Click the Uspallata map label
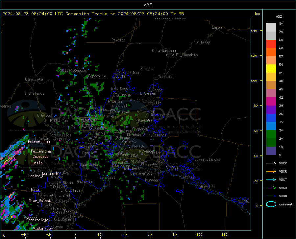 click(34, 79)
